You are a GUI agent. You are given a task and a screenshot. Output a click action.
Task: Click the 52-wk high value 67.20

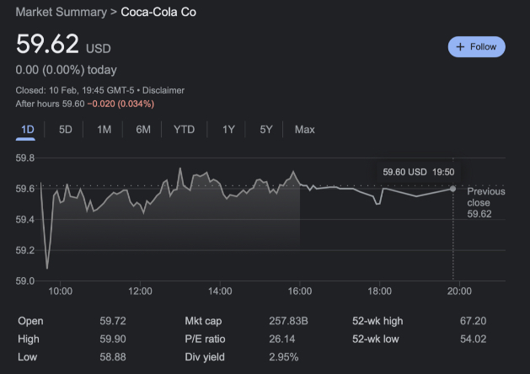point(473,321)
